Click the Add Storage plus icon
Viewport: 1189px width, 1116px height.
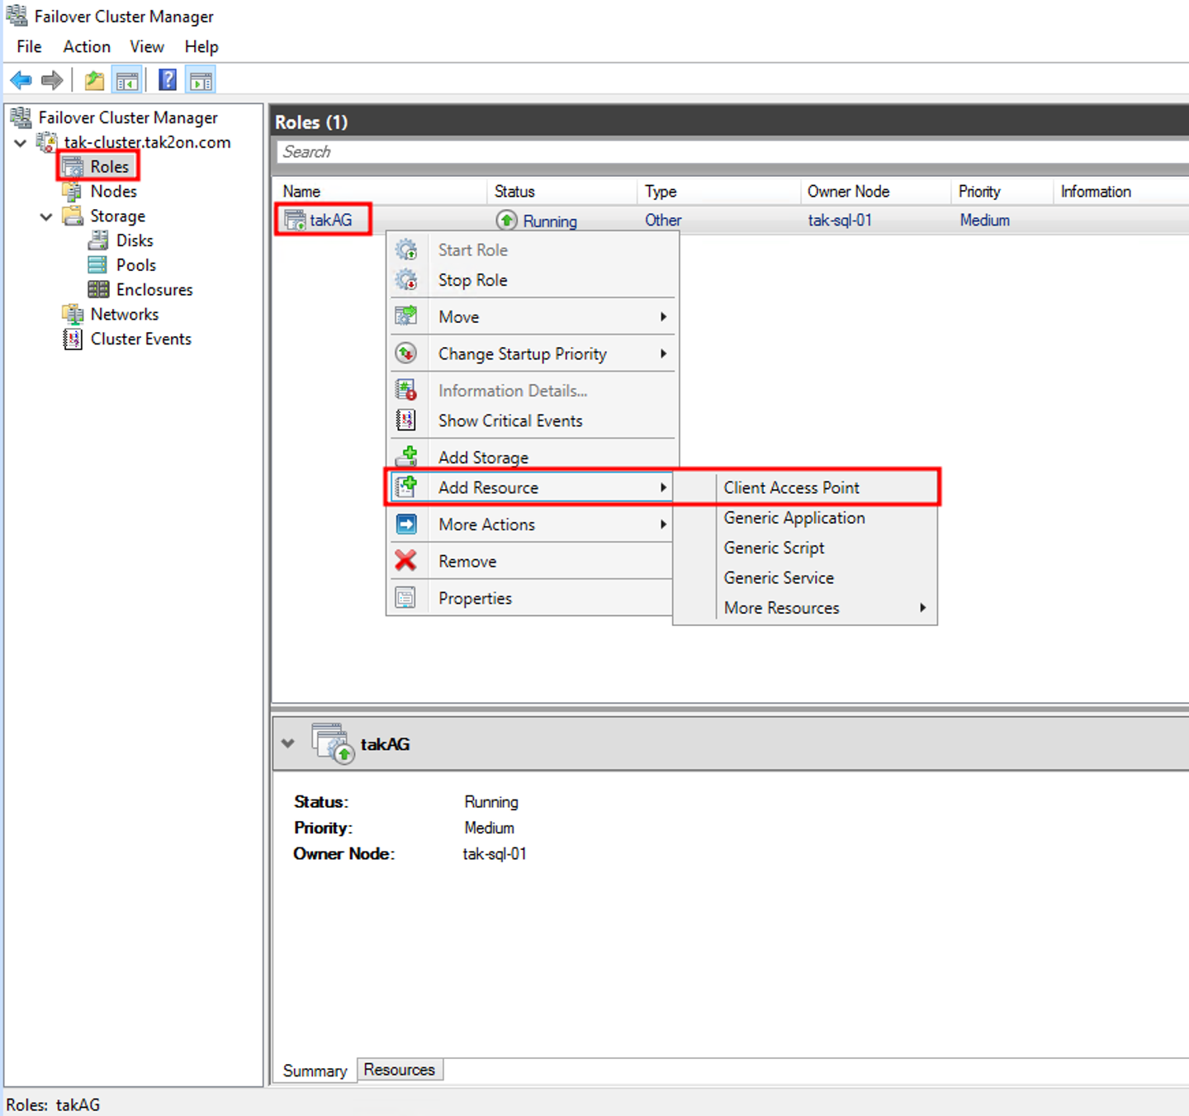[405, 457]
